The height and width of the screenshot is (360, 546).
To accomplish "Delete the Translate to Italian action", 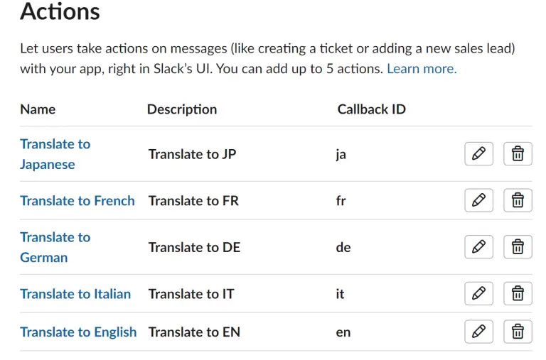I will pos(518,293).
